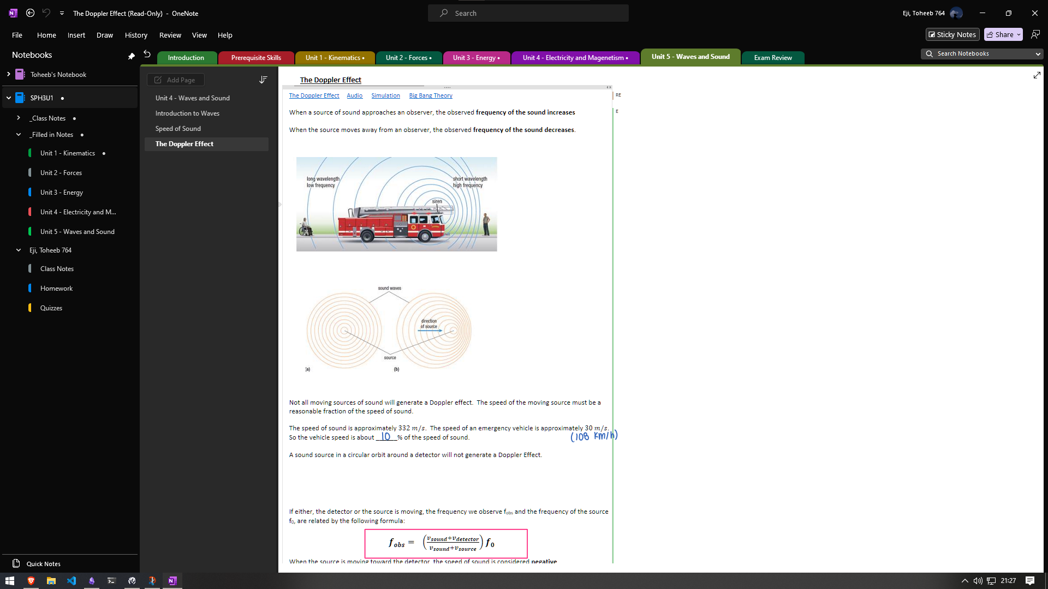The image size is (1048, 589).
Task: Open Unit 5 - Waves and Sound in tree
Action: tap(77, 232)
